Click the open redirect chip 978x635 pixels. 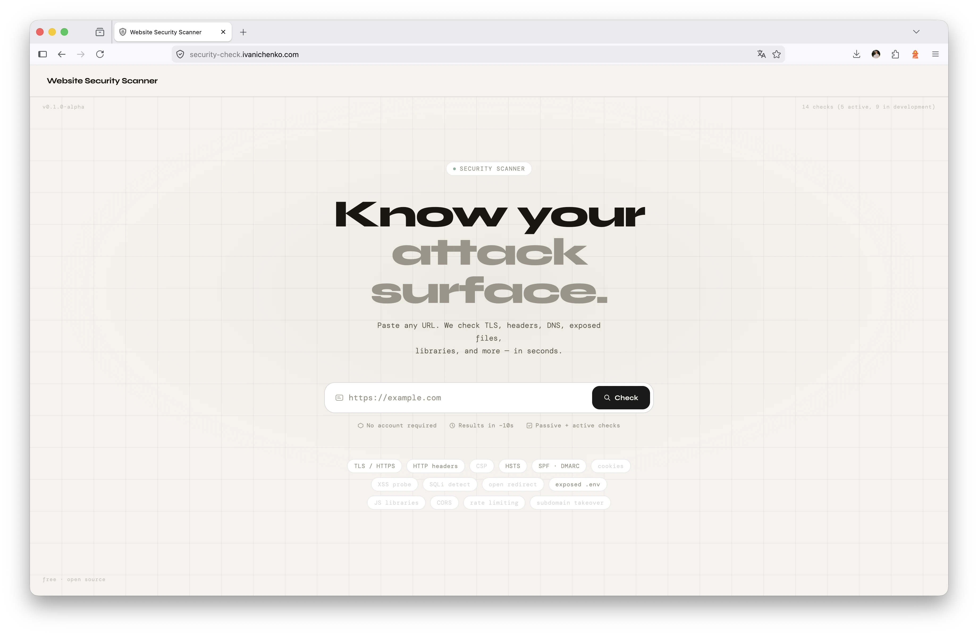pos(513,485)
